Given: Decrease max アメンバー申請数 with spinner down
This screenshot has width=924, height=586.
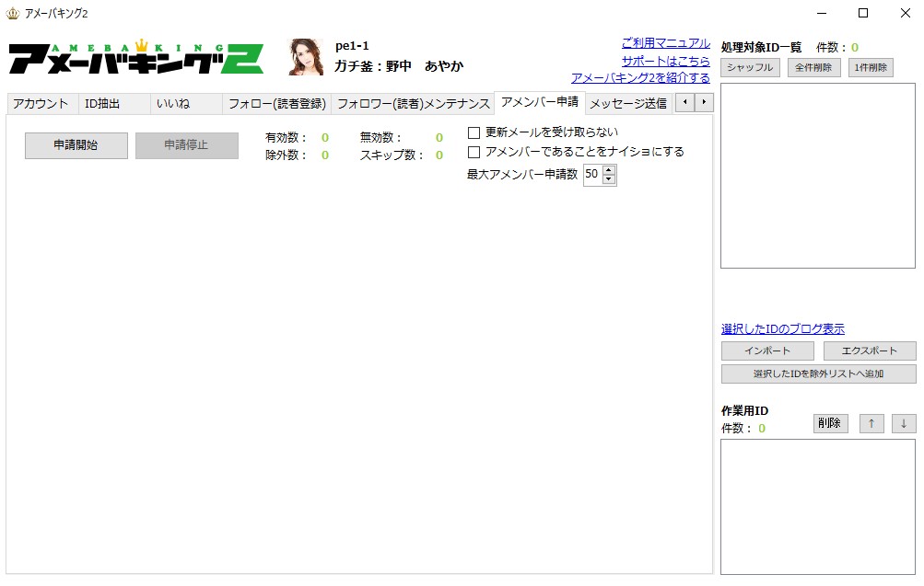Looking at the screenshot, I should click(609, 179).
